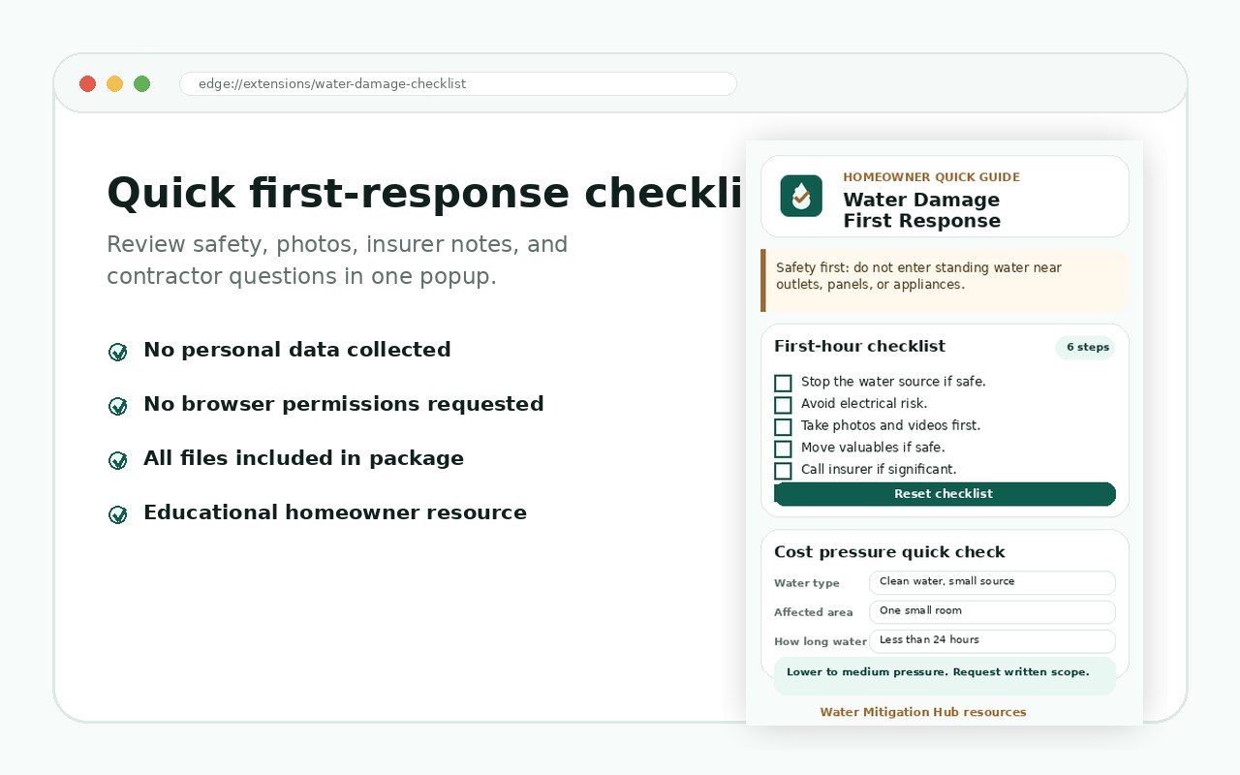Screen dimensions: 1240x775
Task: Click the green window control dot
Action: (x=141, y=83)
